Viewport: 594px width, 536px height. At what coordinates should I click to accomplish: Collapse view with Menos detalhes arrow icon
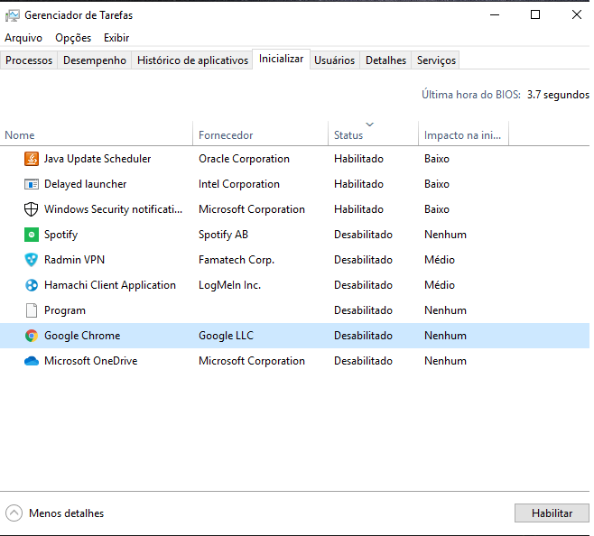point(14,513)
